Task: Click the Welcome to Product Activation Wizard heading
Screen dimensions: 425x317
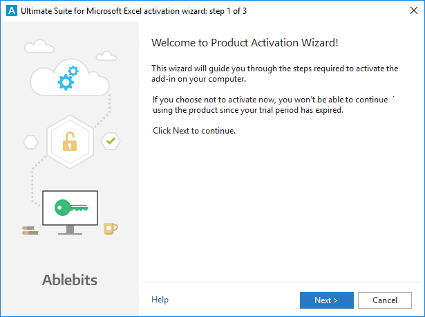Action: (245, 43)
